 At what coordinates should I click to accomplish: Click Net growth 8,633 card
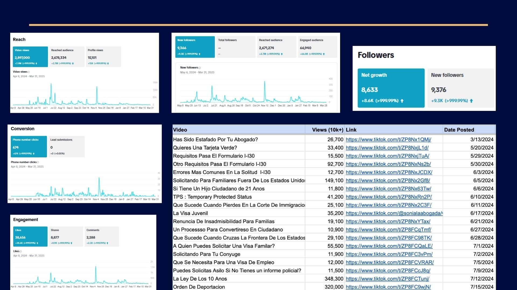click(x=391, y=88)
